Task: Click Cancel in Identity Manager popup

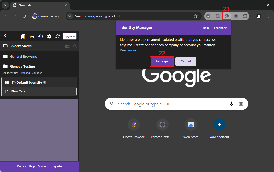Action: coord(186,61)
